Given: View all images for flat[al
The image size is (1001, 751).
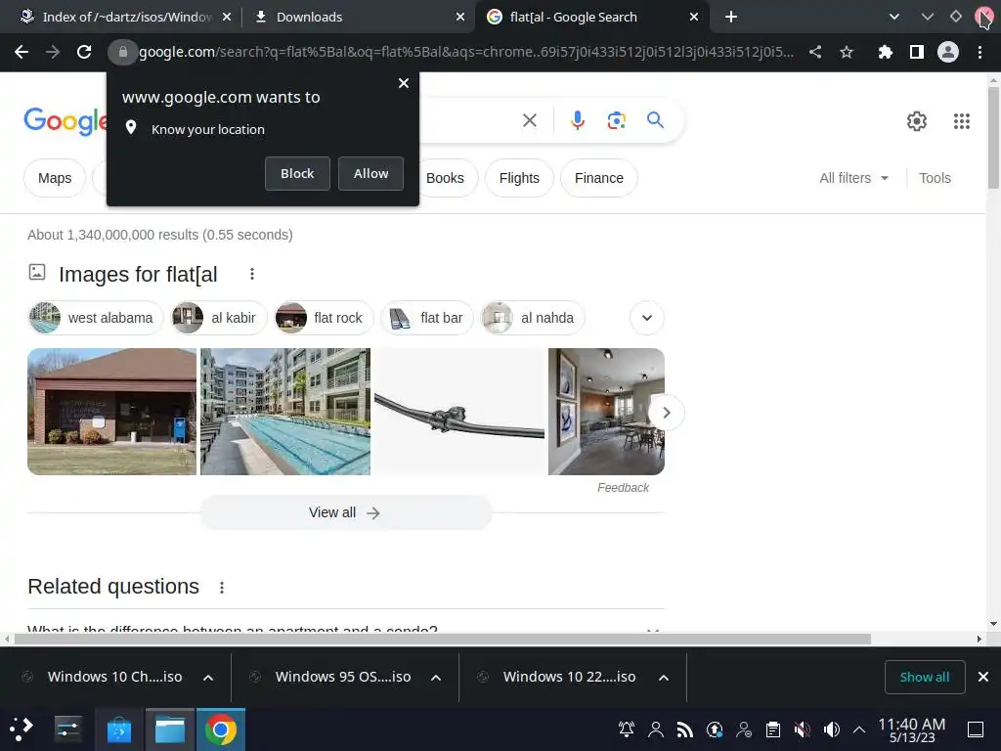Looking at the screenshot, I should 345,512.
